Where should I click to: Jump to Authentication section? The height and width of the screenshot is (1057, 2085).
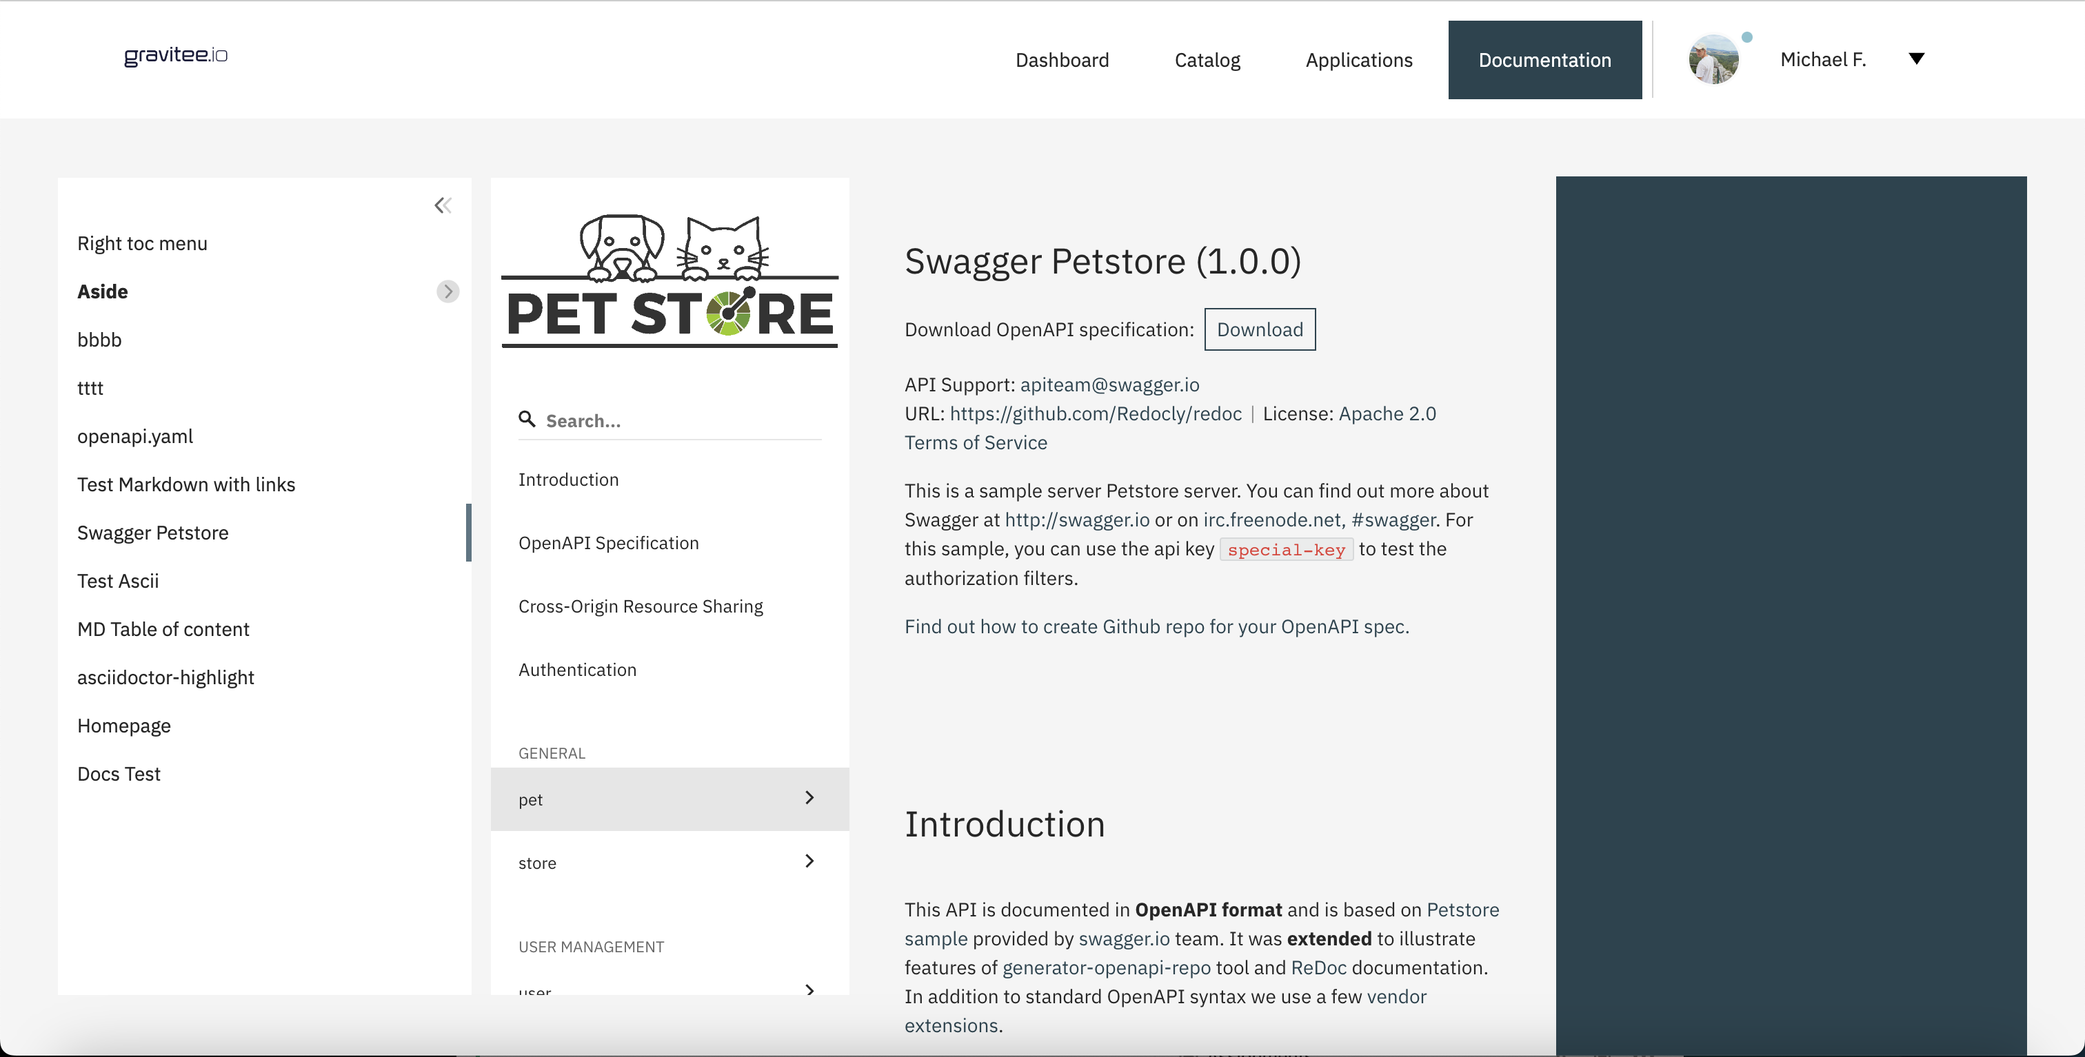[x=577, y=670]
